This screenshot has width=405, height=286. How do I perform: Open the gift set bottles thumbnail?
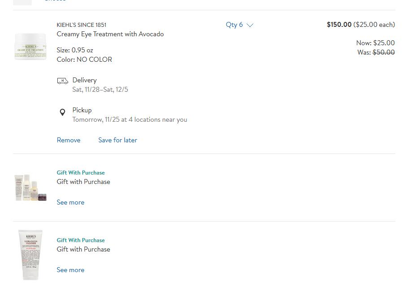click(x=30, y=188)
